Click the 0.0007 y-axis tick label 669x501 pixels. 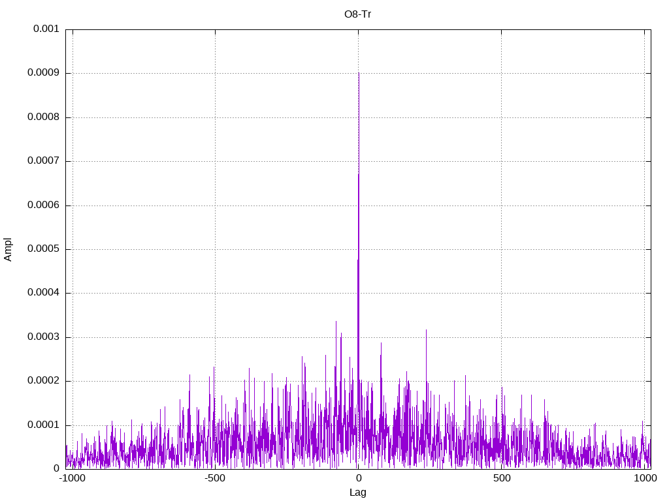44,160
